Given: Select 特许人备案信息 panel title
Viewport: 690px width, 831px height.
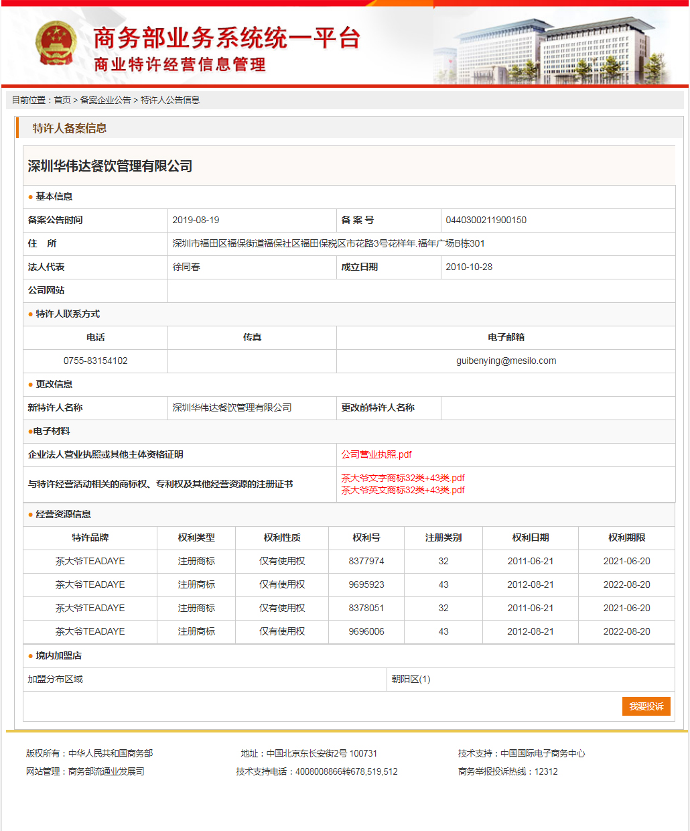Looking at the screenshot, I should coord(70,128).
